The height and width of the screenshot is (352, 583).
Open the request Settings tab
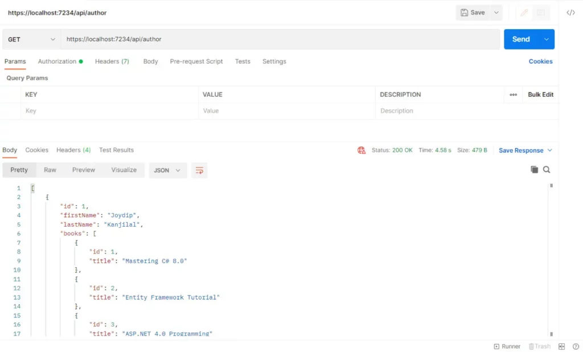[x=274, y=62]
